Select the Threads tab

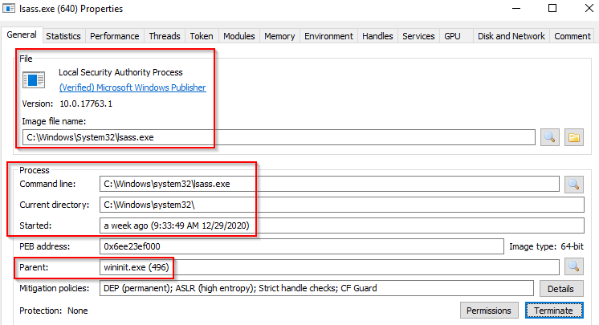(165, 36)
